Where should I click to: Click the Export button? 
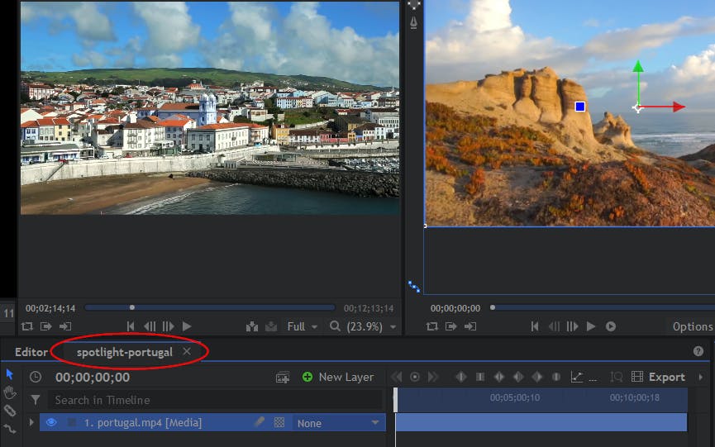(658, 377)
